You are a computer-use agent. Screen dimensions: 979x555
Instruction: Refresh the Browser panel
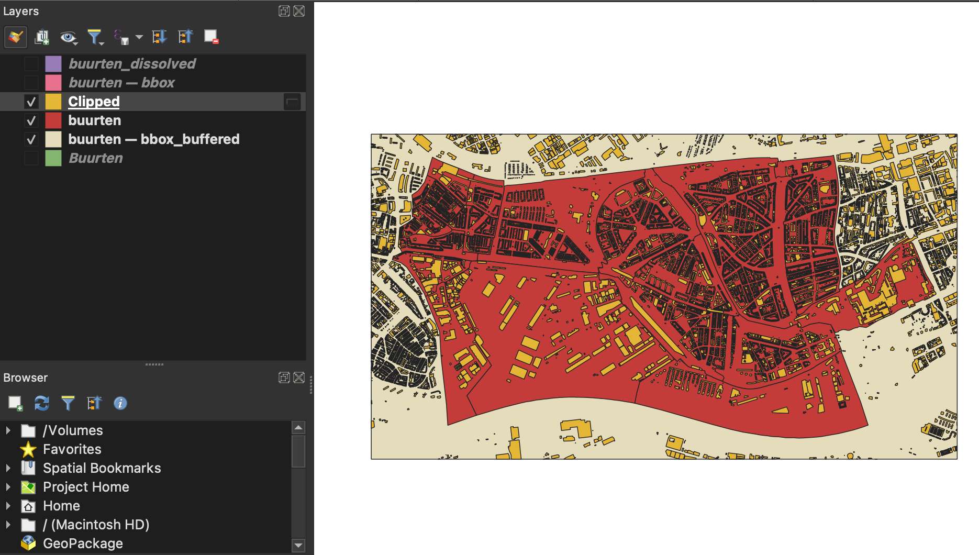41,403
